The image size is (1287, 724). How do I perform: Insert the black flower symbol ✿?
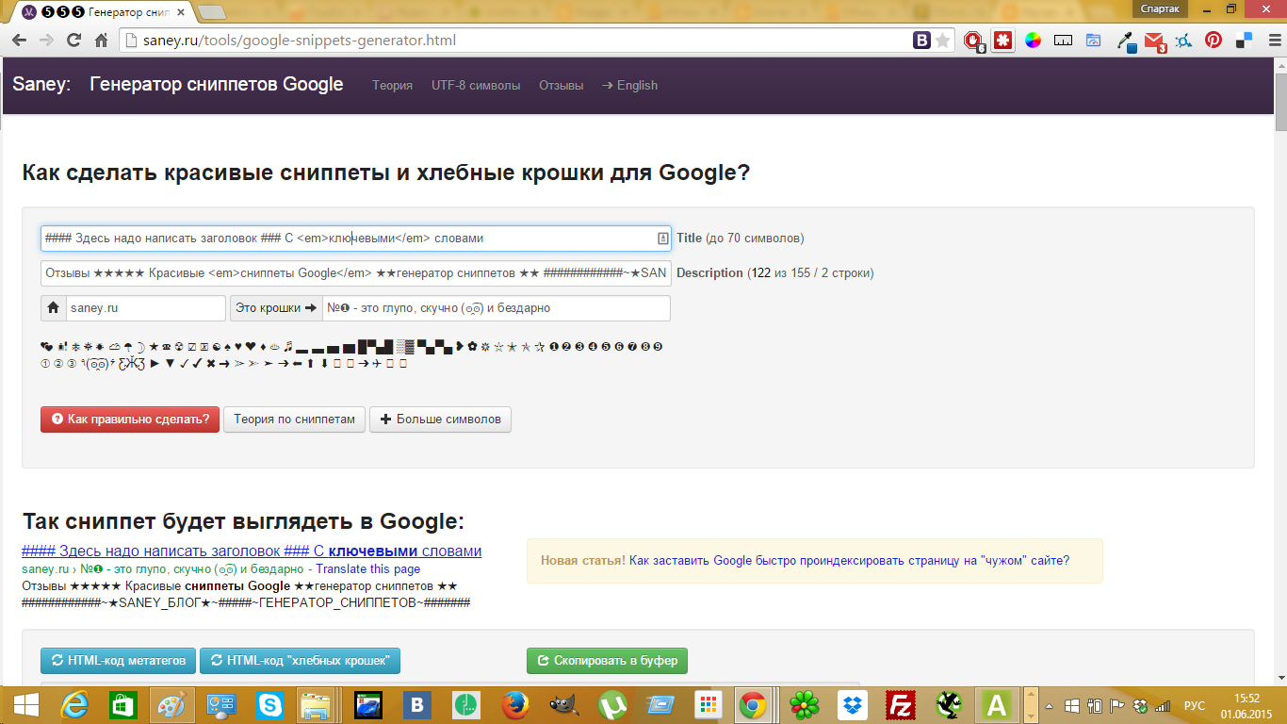click(471, 347)
